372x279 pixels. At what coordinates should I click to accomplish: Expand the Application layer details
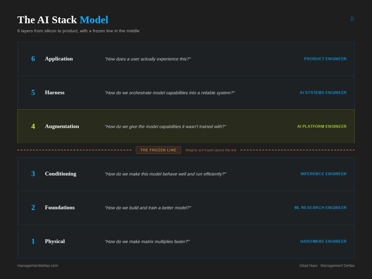point(186,59)
